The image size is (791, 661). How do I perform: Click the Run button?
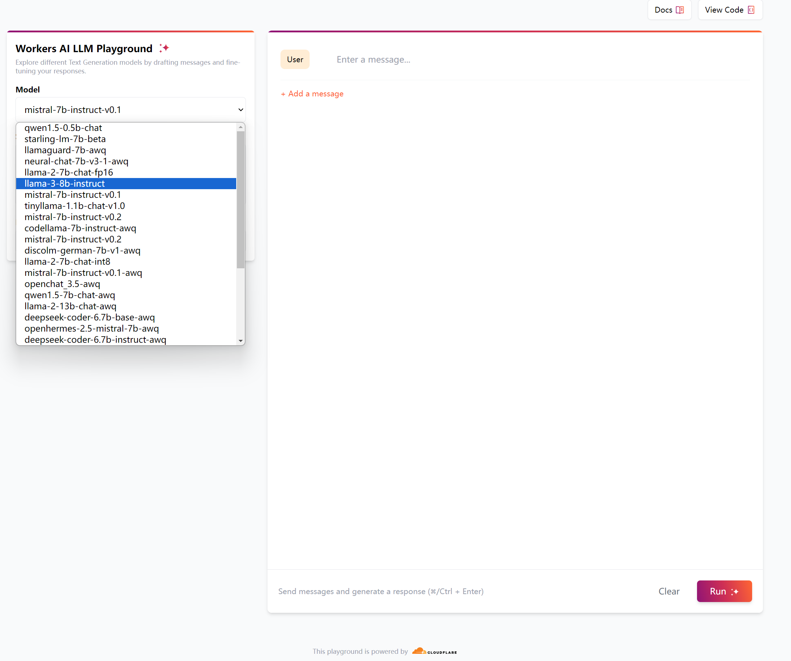[x=724, y=591]
